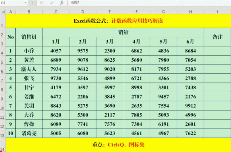This screenshot has width=231, height=152.
Task: Select cell containing 6472
Action: point(56,97)
